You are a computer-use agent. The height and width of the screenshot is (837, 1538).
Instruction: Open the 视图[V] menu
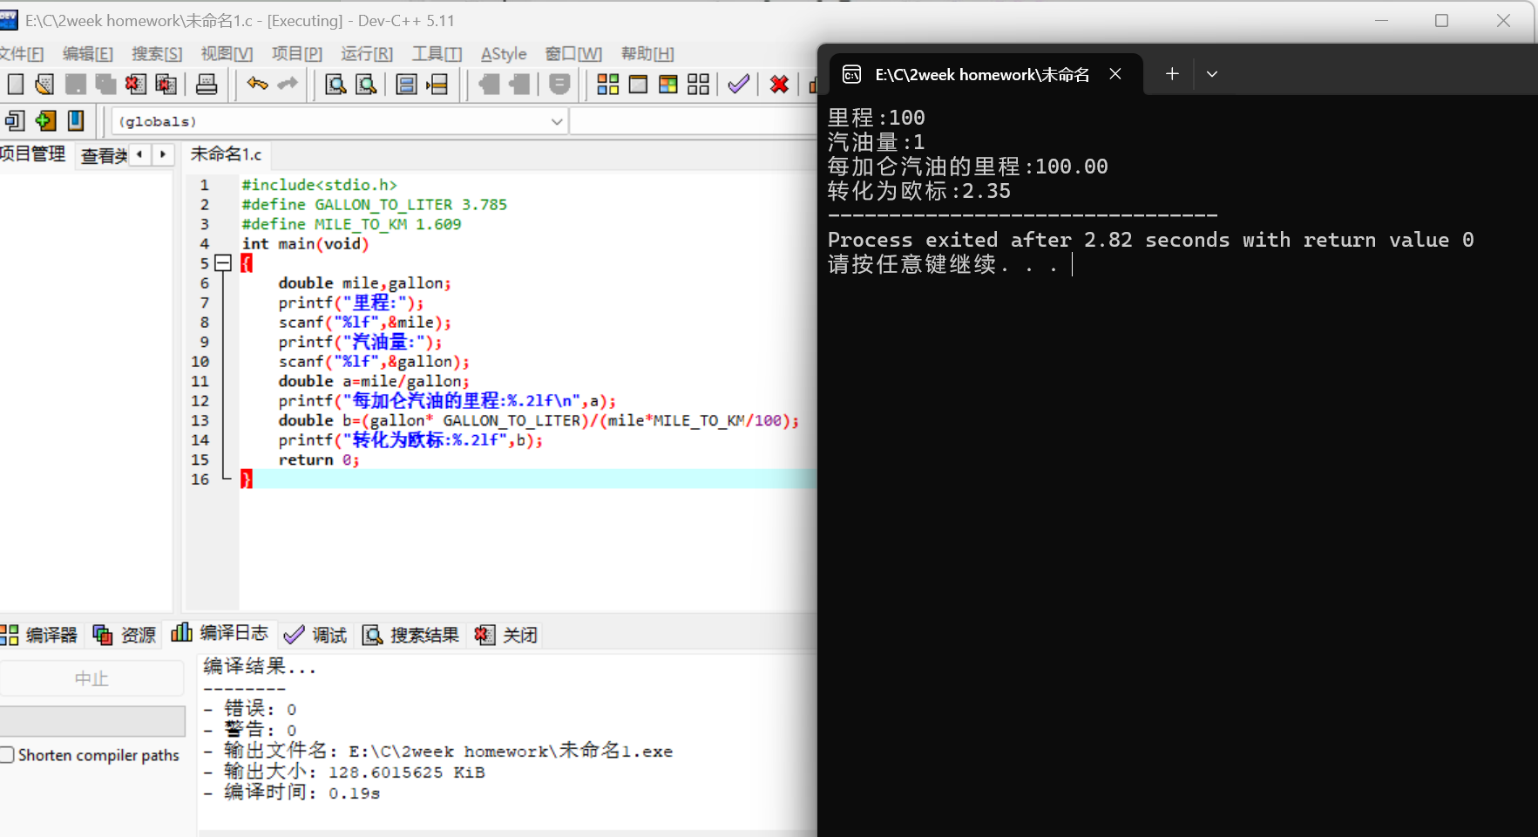227,54
